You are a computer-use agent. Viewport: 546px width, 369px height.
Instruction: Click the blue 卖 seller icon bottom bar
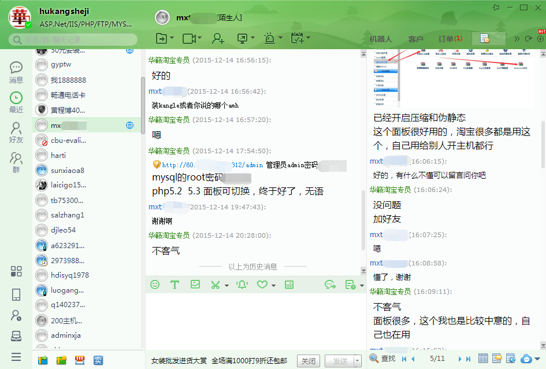98,360
